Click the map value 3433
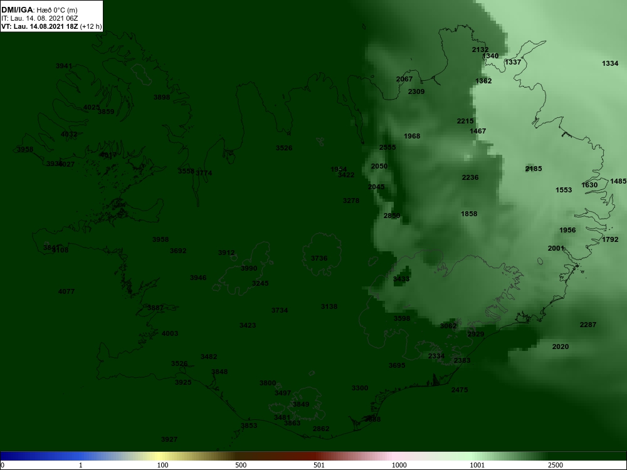Viewport: 627px width, 470px height. [x=401, y=279]
